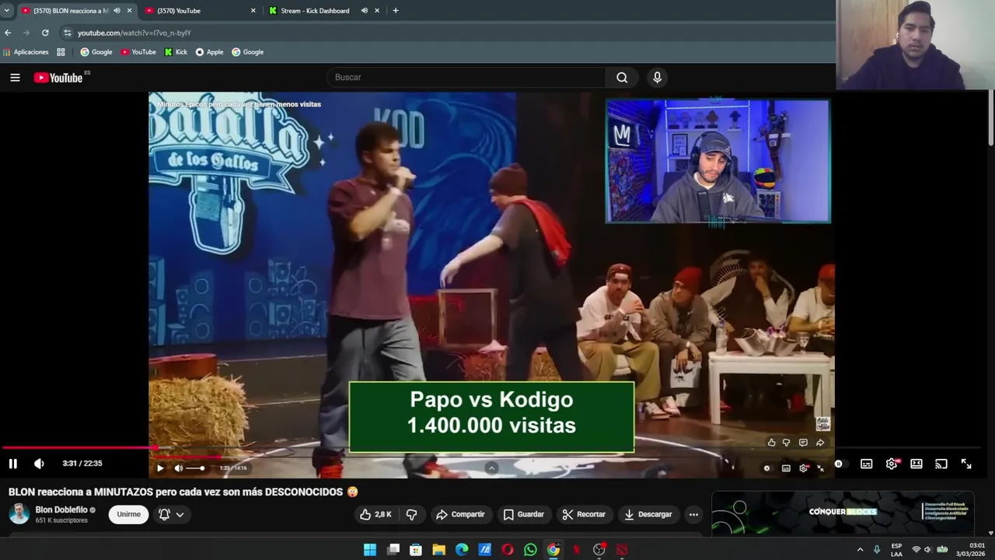The image size is (995, 560).
Task: Focus the Buscar search field
Action: tap(466, 77)
